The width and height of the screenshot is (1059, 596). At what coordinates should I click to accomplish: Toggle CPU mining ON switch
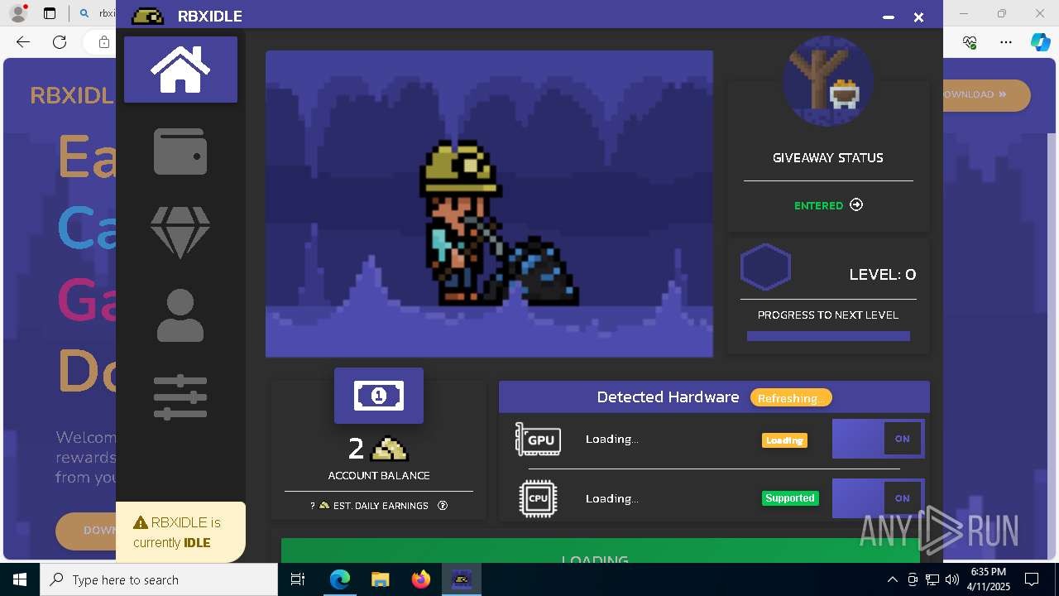[878, 498]
